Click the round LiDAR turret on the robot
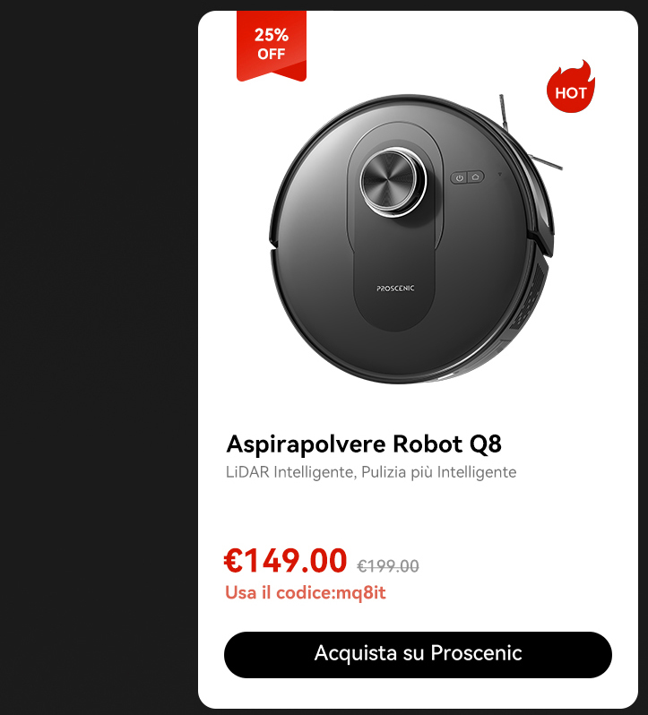Screen dimensions: 648x715 coord(393,183)
